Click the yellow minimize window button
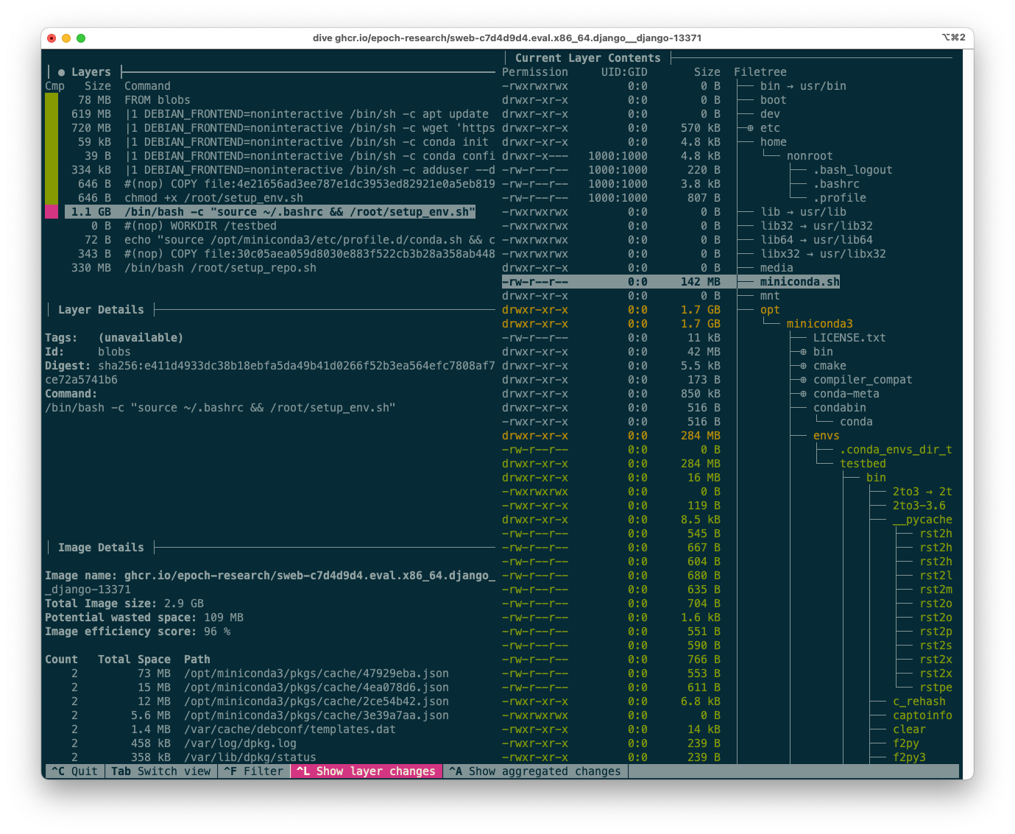This screenshot has height=834, width=1015. [x=66, y=38]
